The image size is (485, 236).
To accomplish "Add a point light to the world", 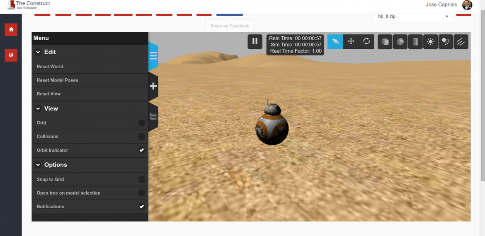I will click(x=431, y=42).
